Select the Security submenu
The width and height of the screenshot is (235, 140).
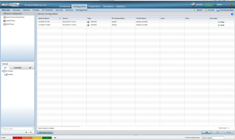[x=59, y=10]
